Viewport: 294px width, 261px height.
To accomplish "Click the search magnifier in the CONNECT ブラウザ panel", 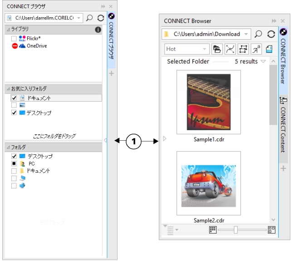I will (89, 18).
